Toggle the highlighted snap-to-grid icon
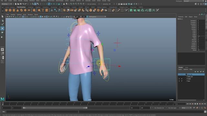This screenshot has height=116, width=207. [49, 4]
